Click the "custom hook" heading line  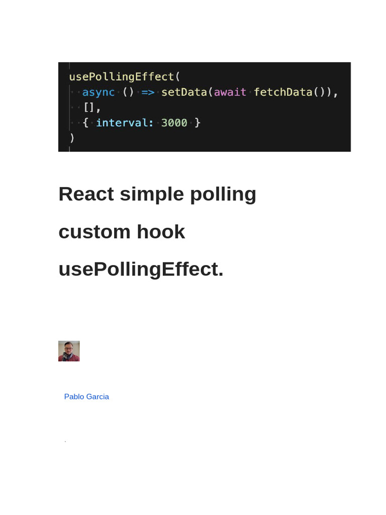point(122,232)
